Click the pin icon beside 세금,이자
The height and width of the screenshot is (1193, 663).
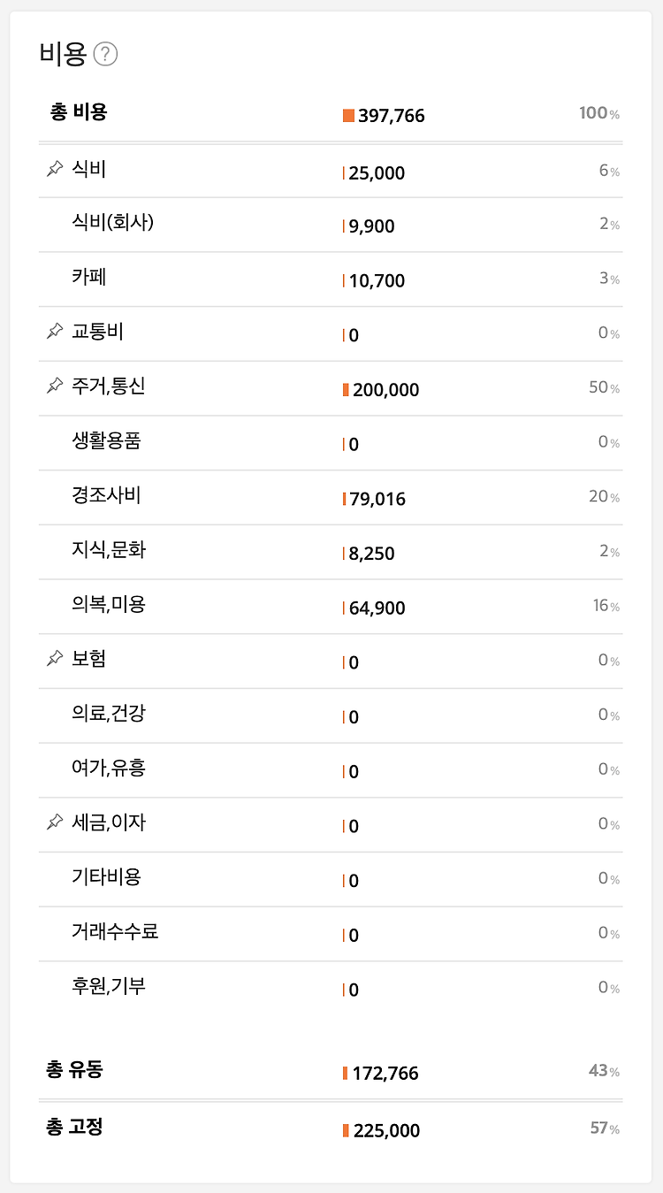tap(55, 822)
